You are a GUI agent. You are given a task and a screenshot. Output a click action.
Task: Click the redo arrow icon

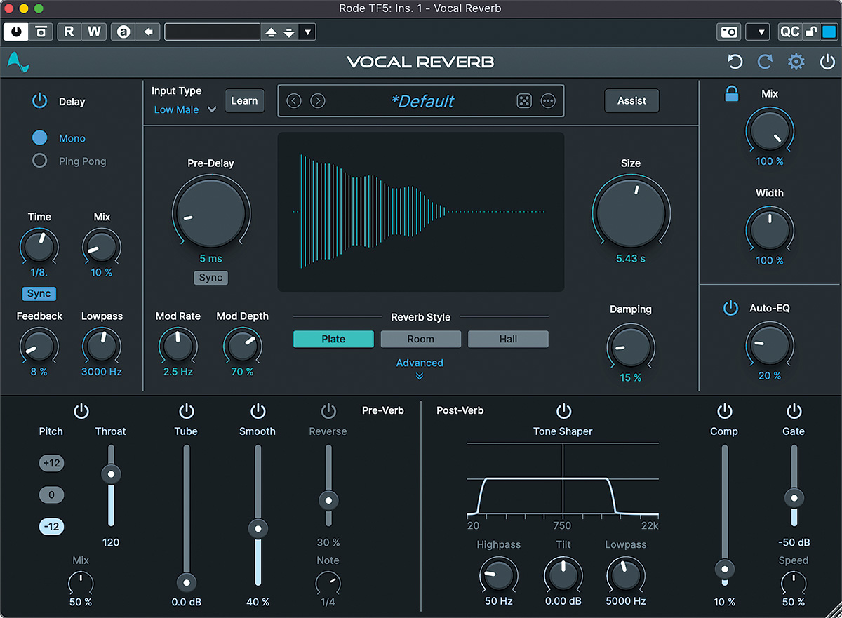pyautogui.click(x=765, y=62)
